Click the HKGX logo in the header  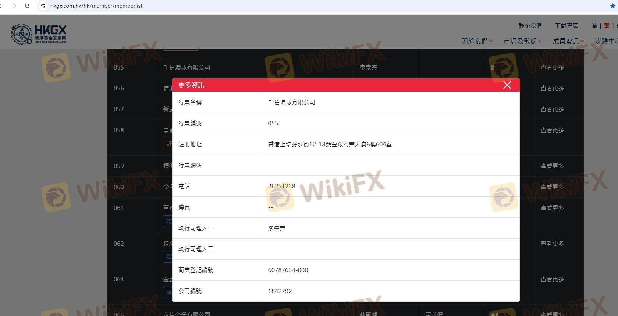(x=39, y=34)
